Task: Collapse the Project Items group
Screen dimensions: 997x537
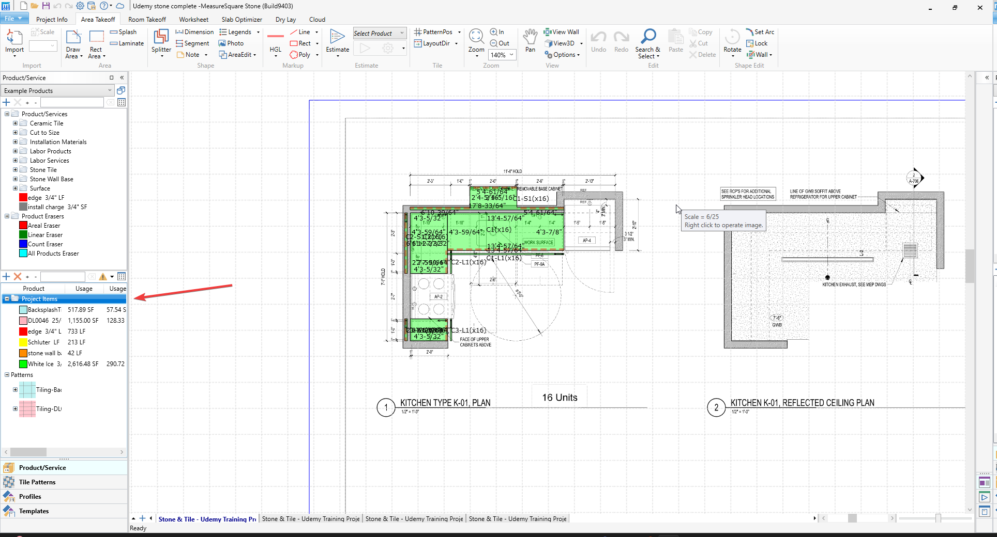Action: pyautogui.click(x=7, y=299)
